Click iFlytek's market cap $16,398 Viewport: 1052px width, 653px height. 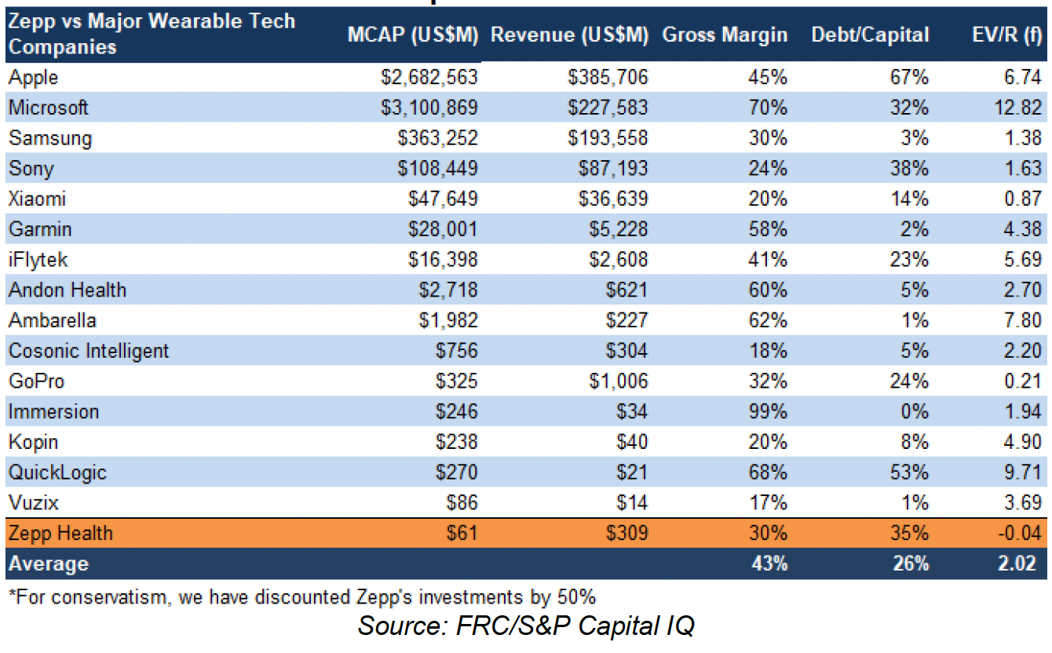click(x=443, y=259)
